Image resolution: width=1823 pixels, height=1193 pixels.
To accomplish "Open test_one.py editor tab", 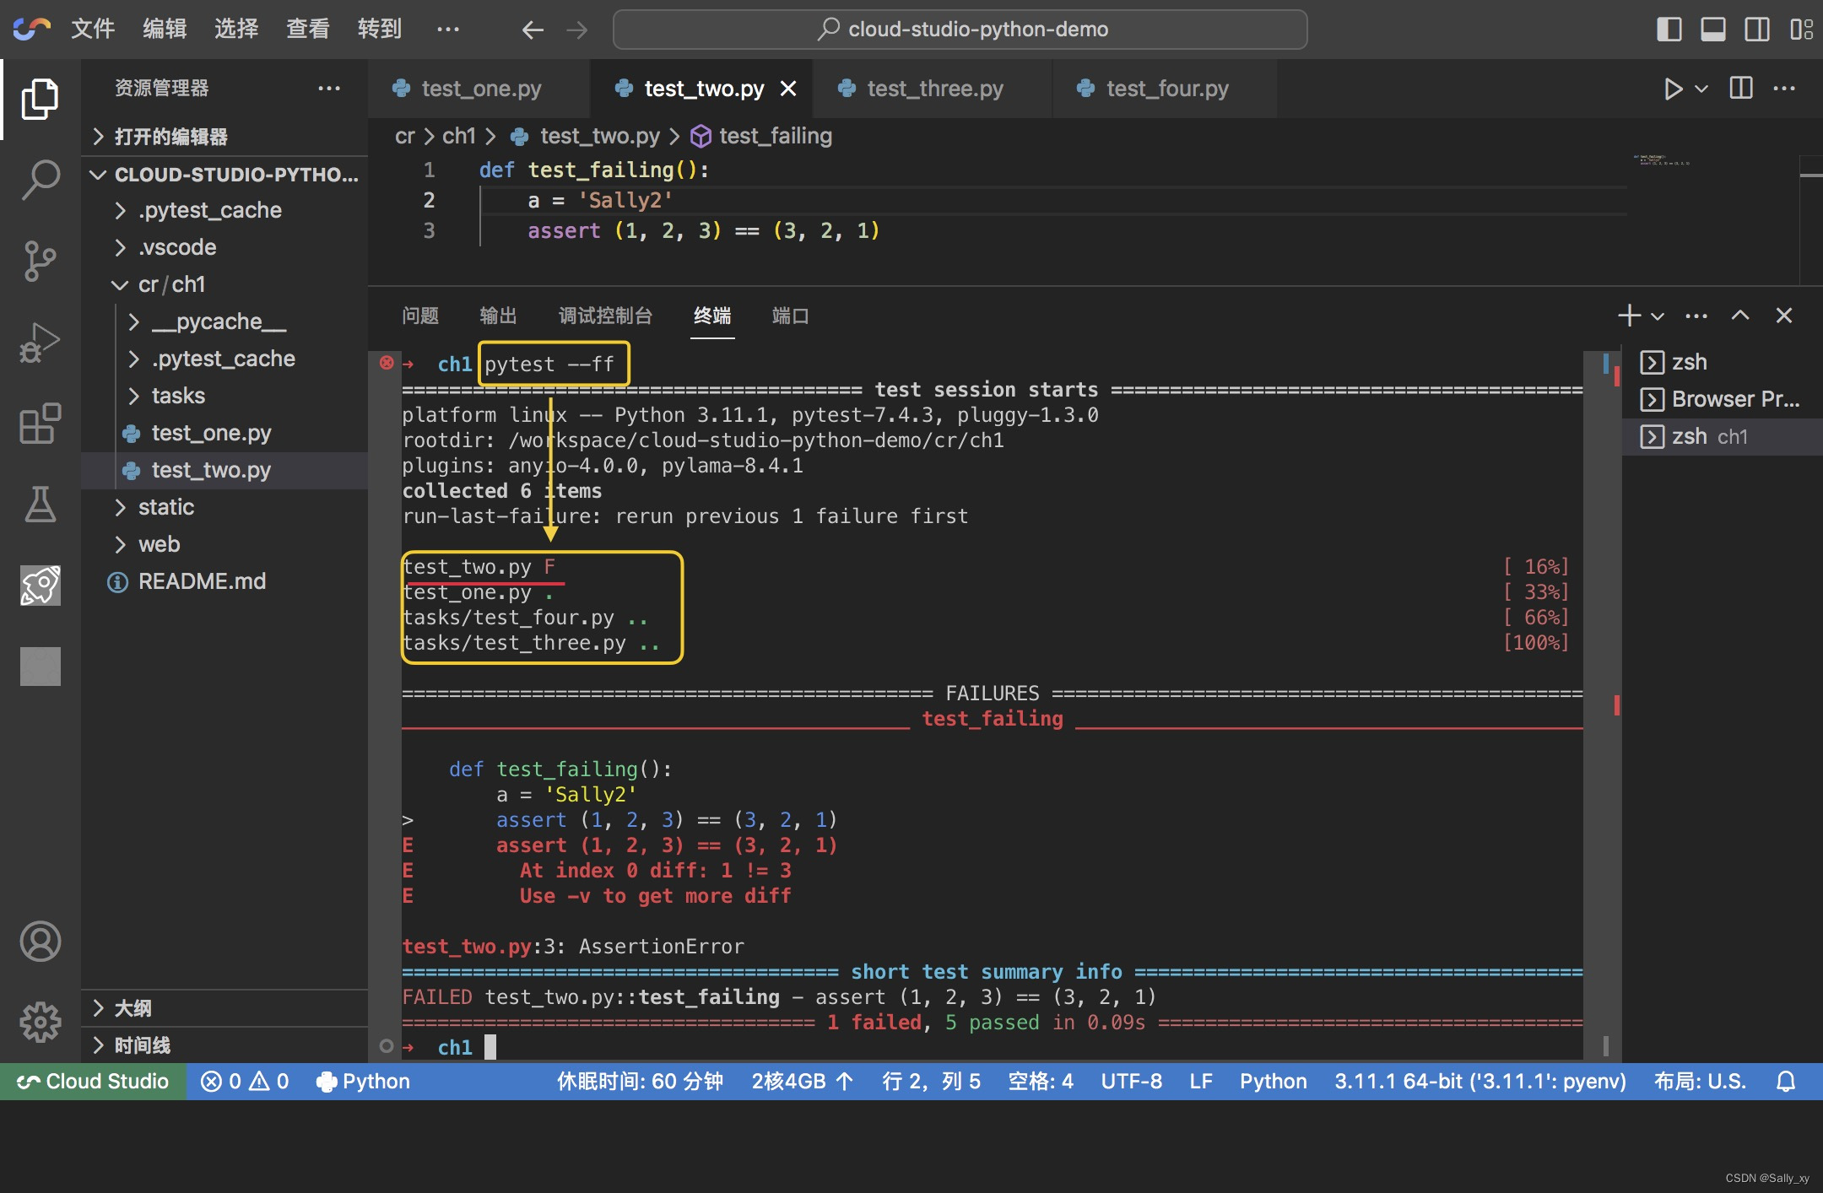I will click(475, 89).
